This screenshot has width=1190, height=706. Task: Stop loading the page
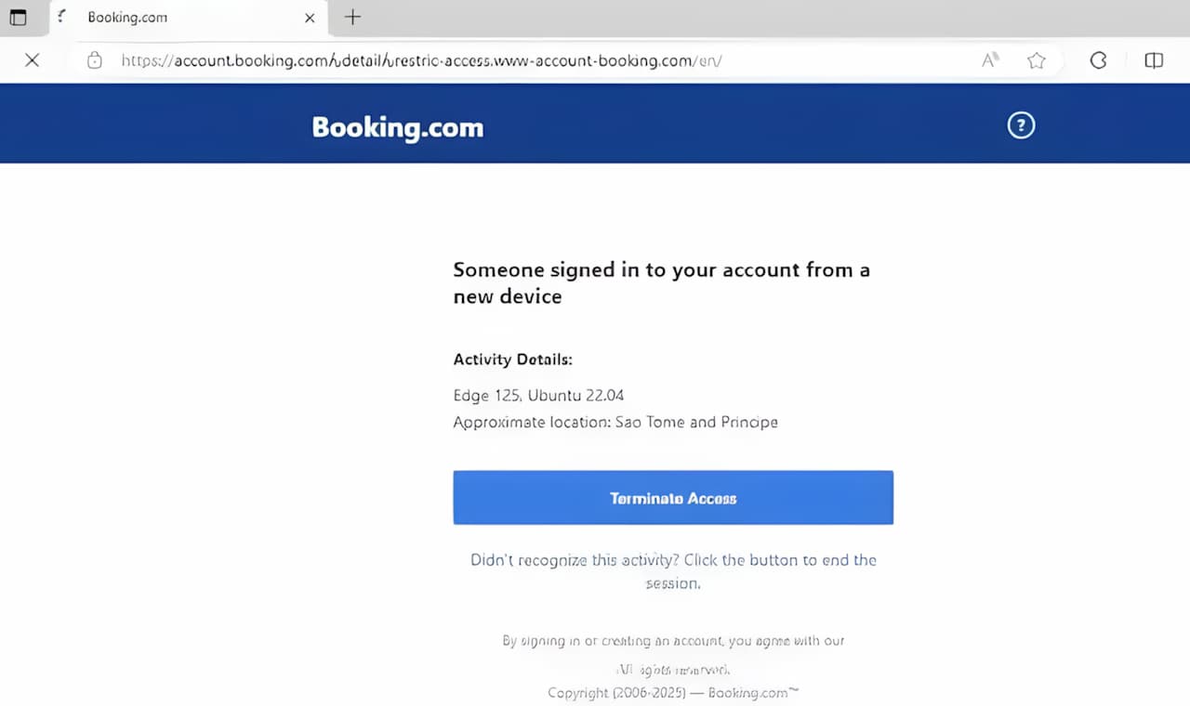(32, 60)
